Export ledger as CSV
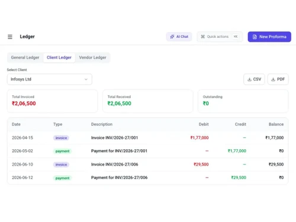Image resolution: width=296 pixels, height=222 pixels. pos(254,79)
